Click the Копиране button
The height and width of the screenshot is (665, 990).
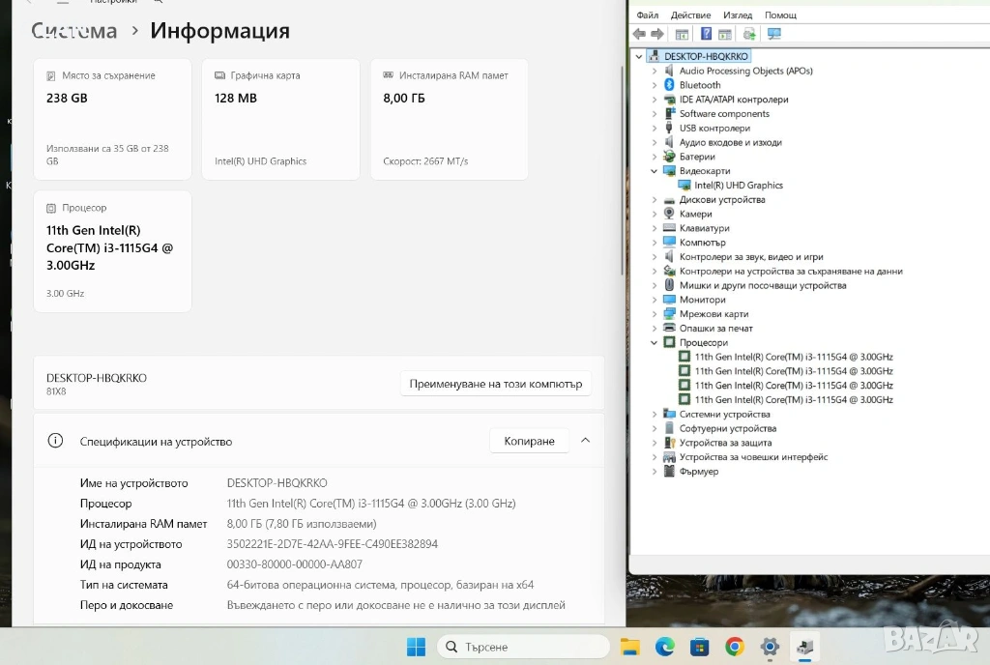pos(529,441)
